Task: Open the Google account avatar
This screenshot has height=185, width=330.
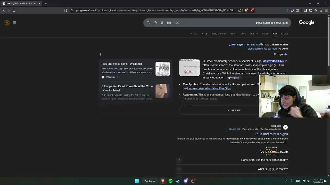Action: point(7,23)
